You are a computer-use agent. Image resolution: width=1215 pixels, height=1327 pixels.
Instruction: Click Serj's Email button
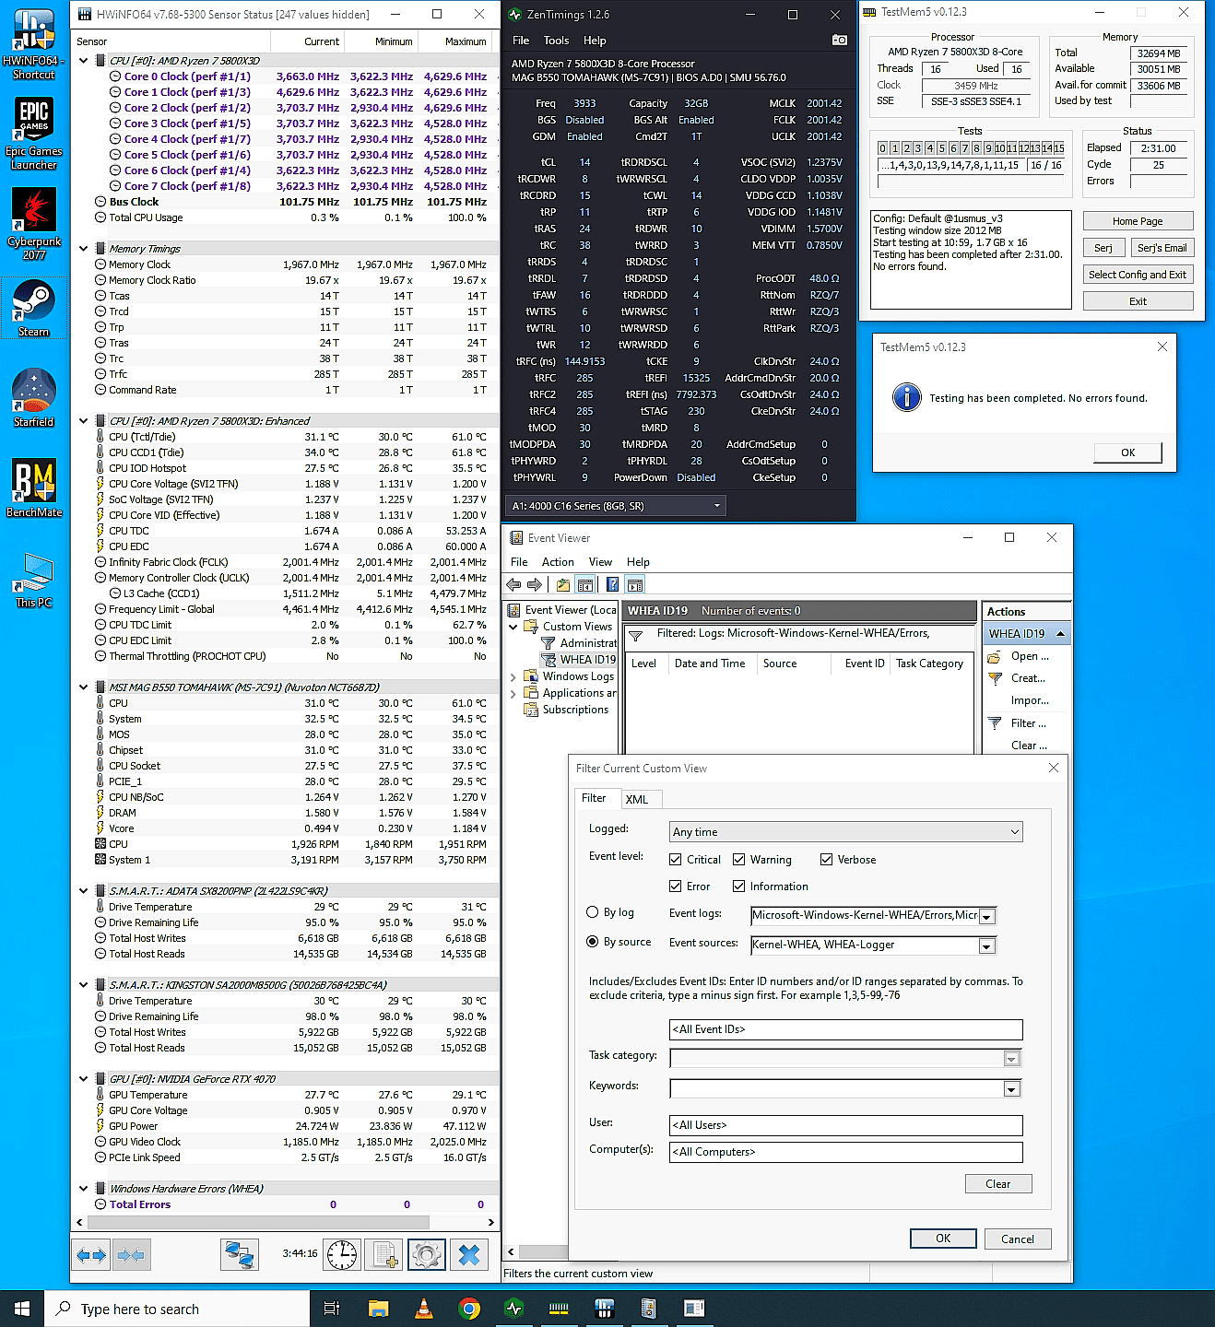tap(1162, 248)
